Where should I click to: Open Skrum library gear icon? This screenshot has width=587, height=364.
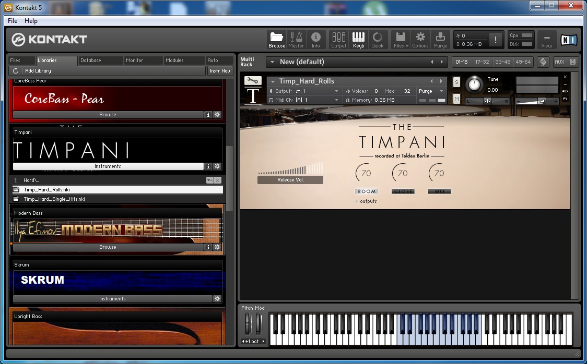point(217,299)
